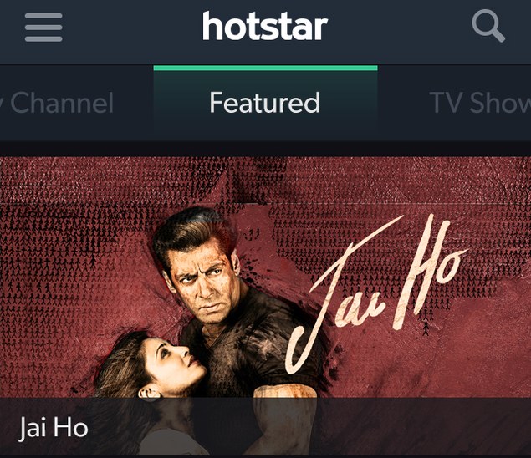
Task: Select the Featured tab
Action: 265,102
